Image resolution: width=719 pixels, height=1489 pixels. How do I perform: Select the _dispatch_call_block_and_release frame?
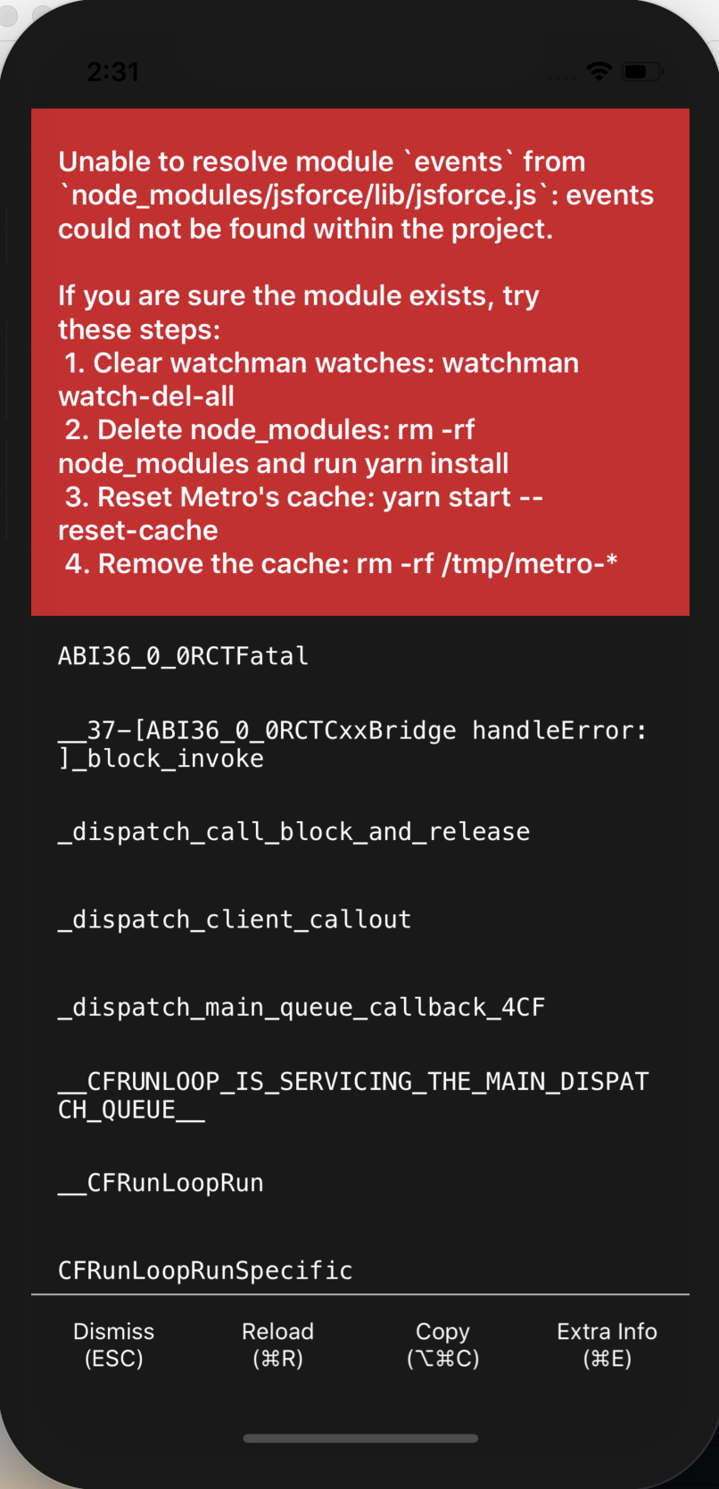pyautogui.click(x=293, y=831)
